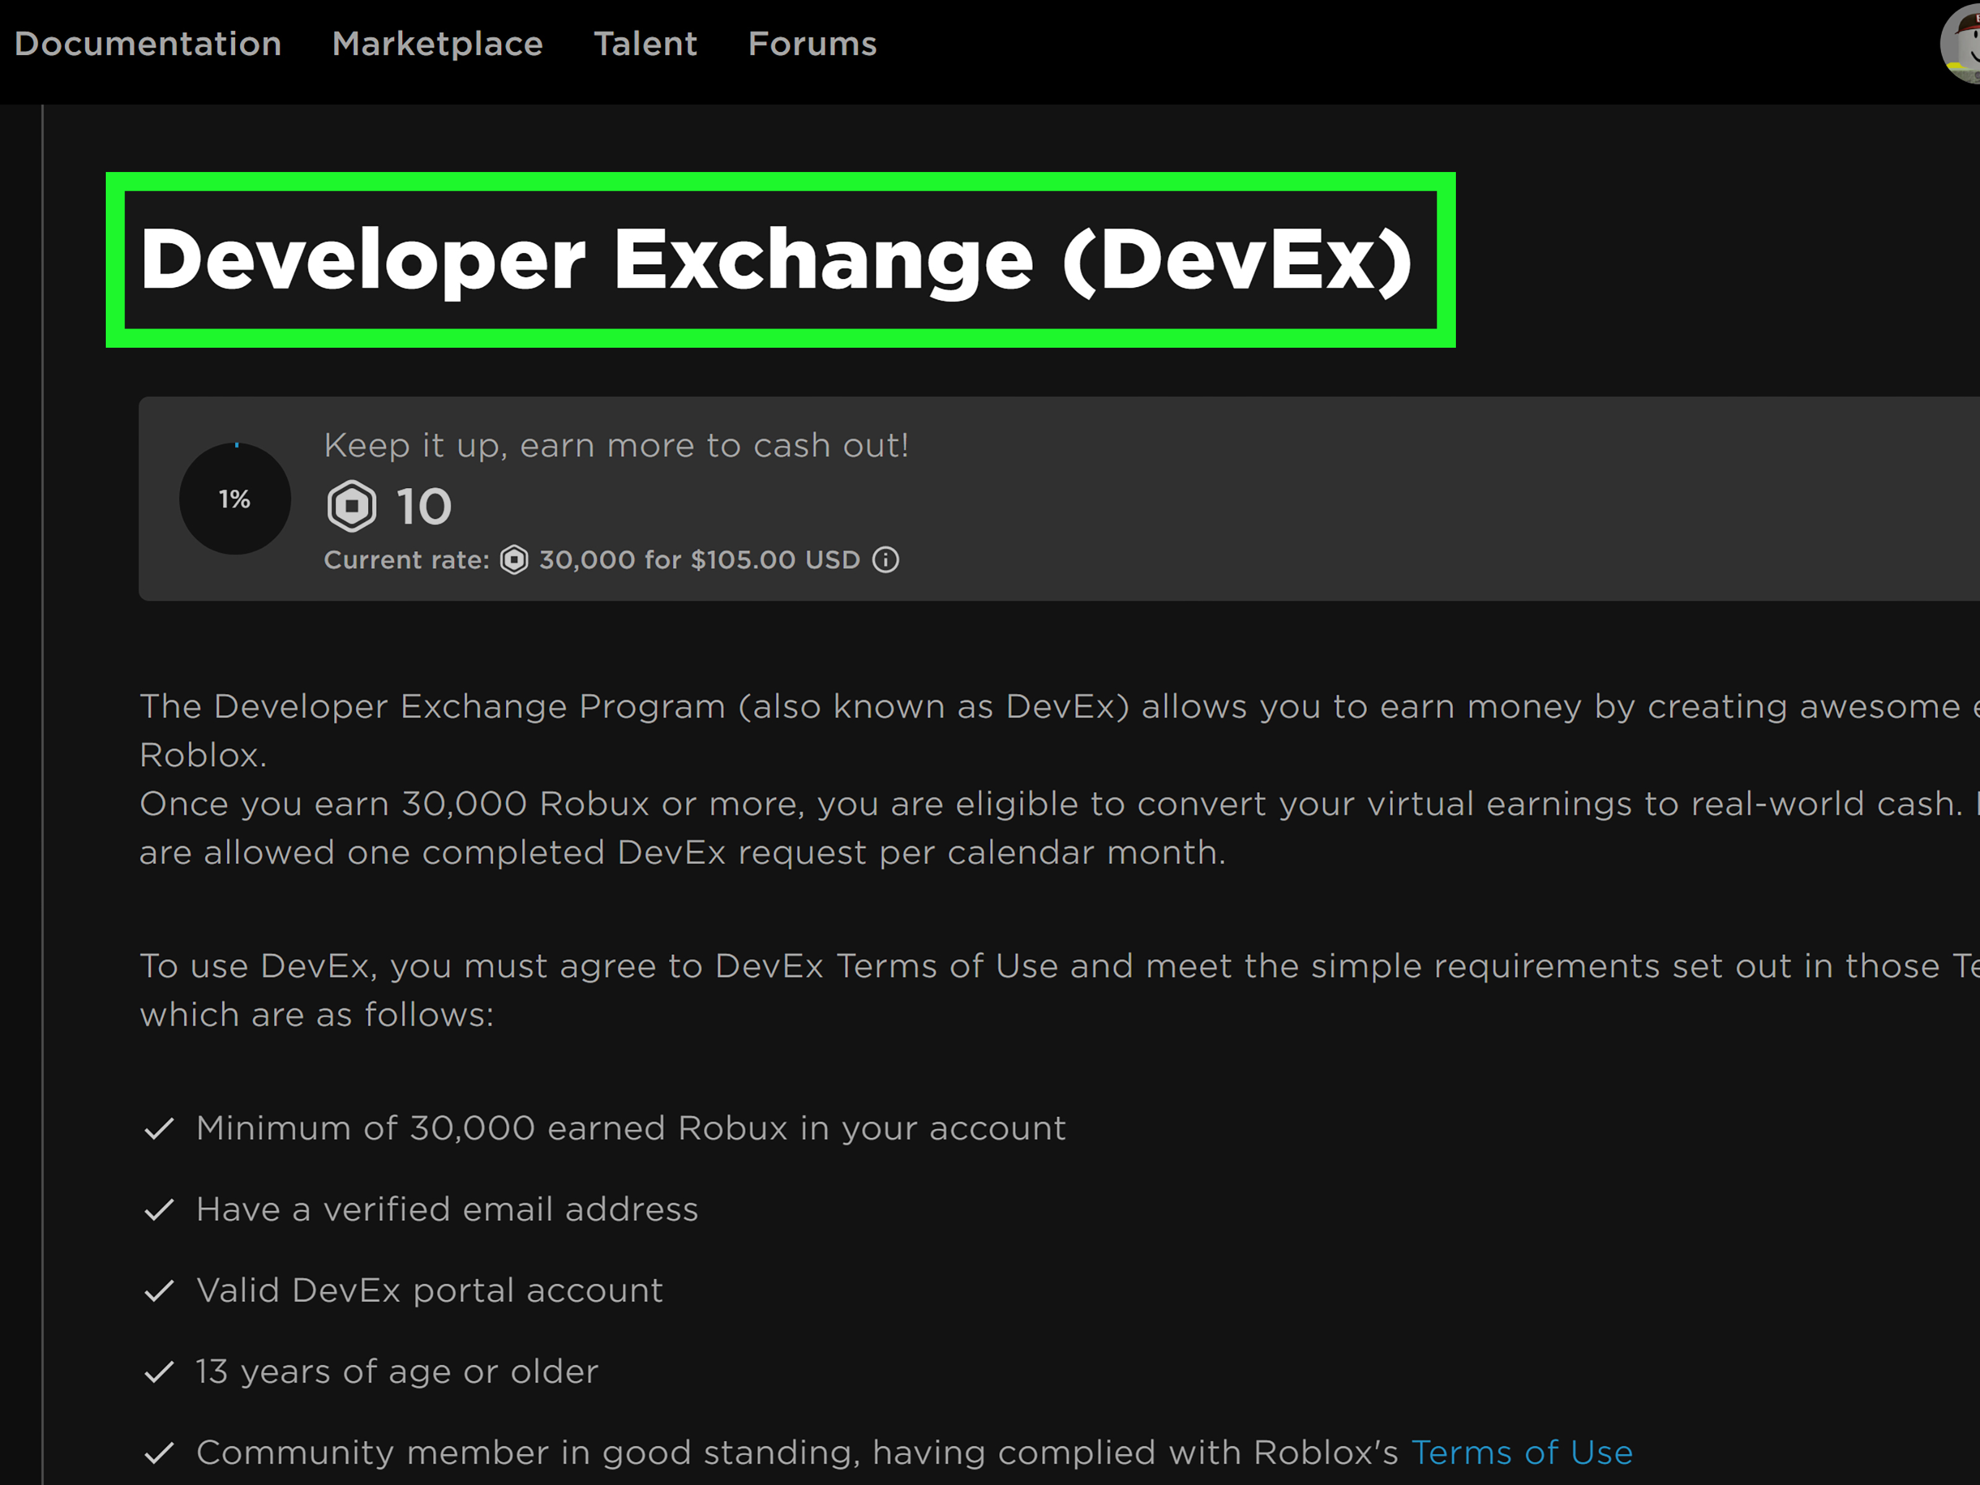1980x1485 pixels.
Task: Open the Forums navigation link
Action: [812, 44]
